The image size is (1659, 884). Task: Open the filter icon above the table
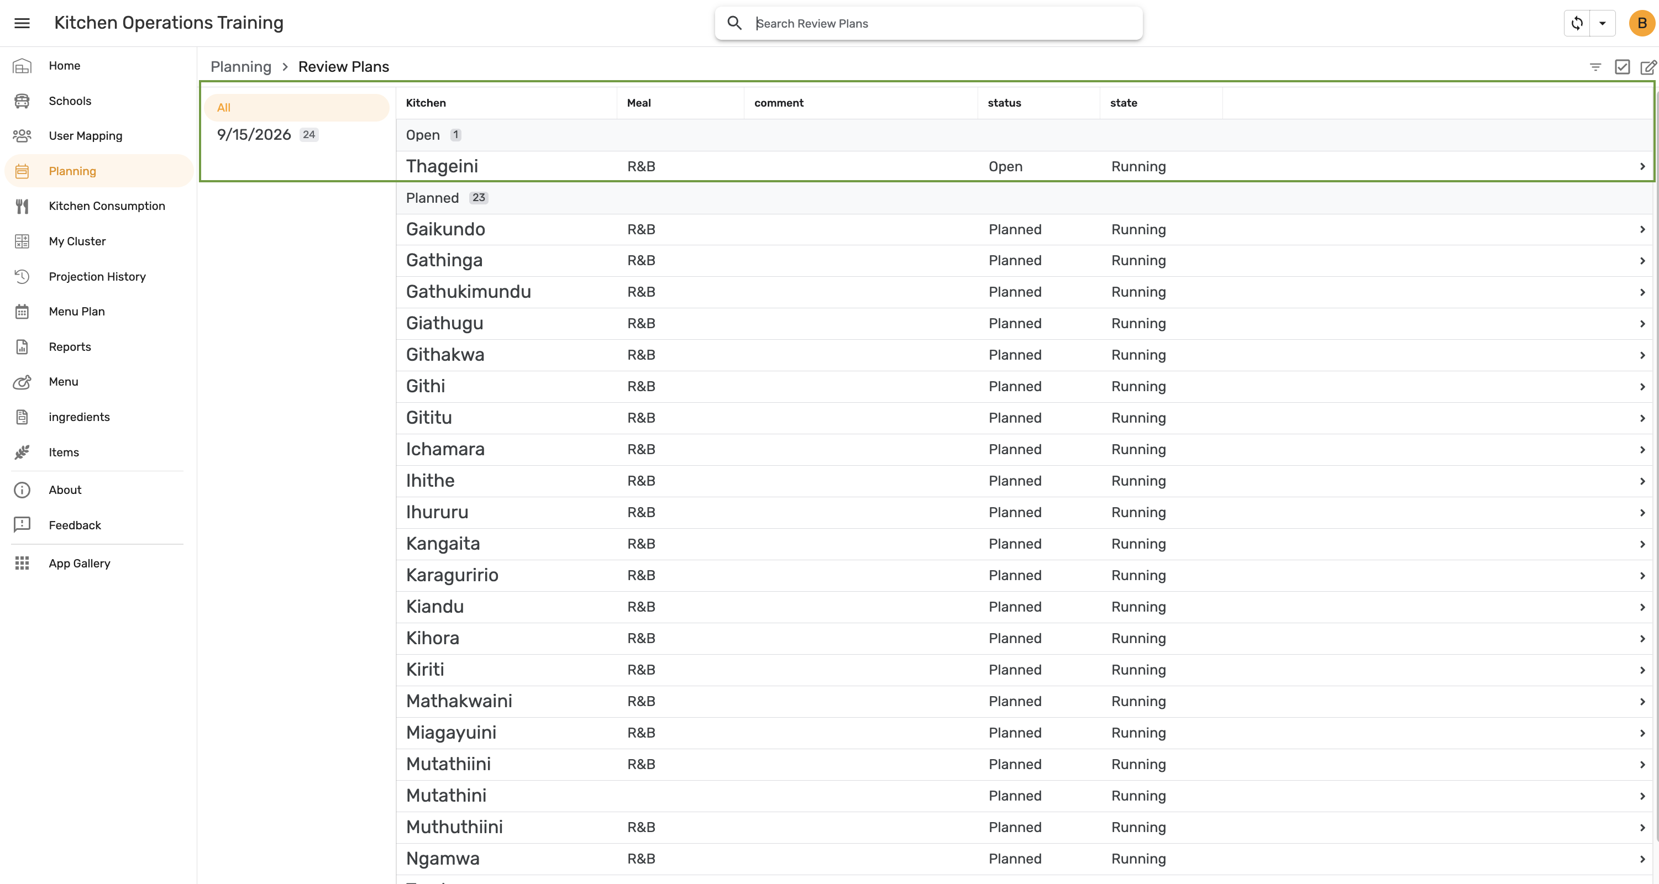[x=1595, y=67]
